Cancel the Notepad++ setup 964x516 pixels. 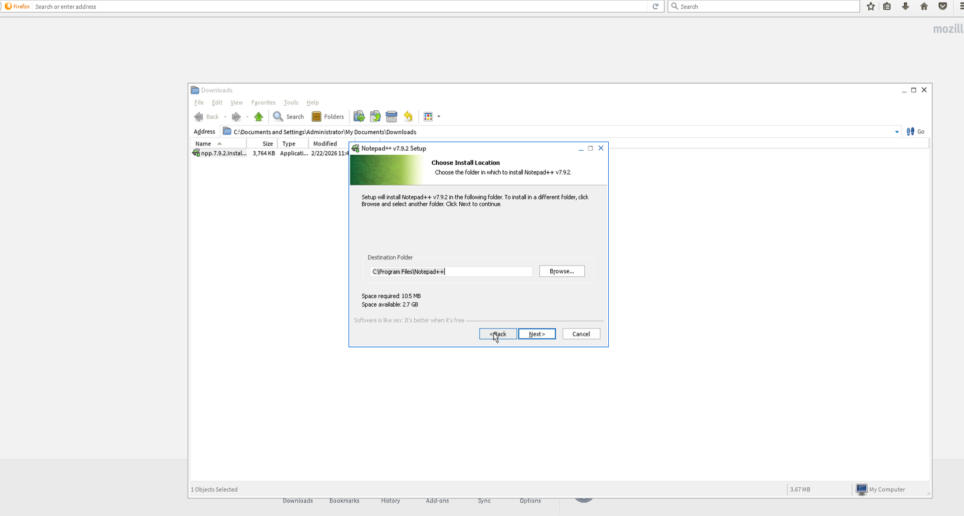coord(581,334)
